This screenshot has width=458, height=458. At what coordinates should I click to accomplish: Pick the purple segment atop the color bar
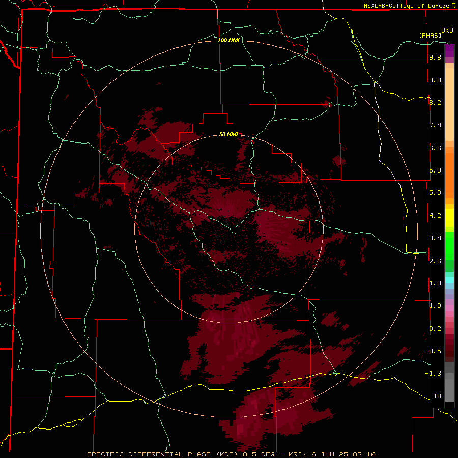[449, 51]
